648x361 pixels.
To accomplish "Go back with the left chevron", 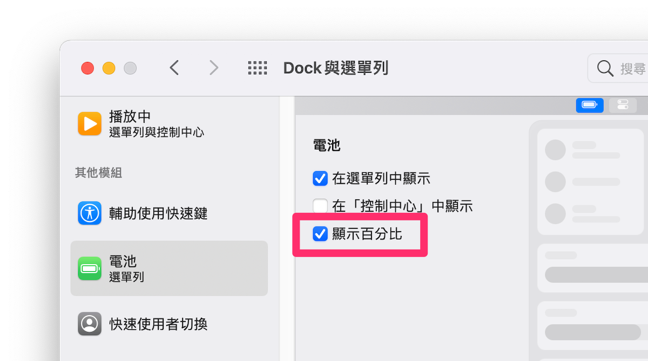I will coord(174,68).
